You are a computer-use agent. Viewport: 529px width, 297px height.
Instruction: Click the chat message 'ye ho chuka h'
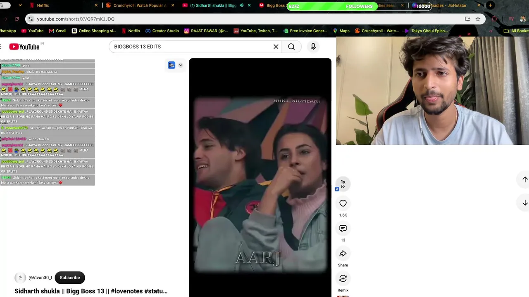[x=38, y=139]
